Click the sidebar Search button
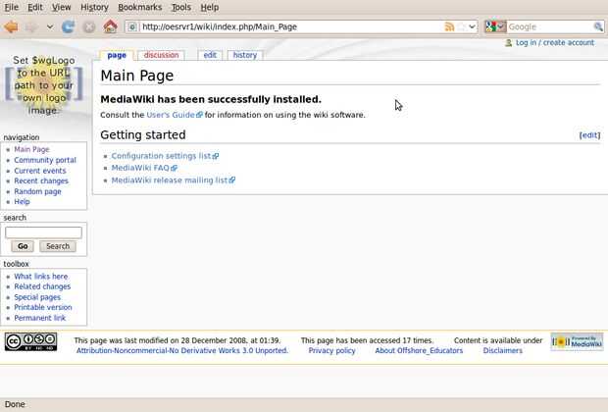The image size is (608, 412). (x=58, y=246)
